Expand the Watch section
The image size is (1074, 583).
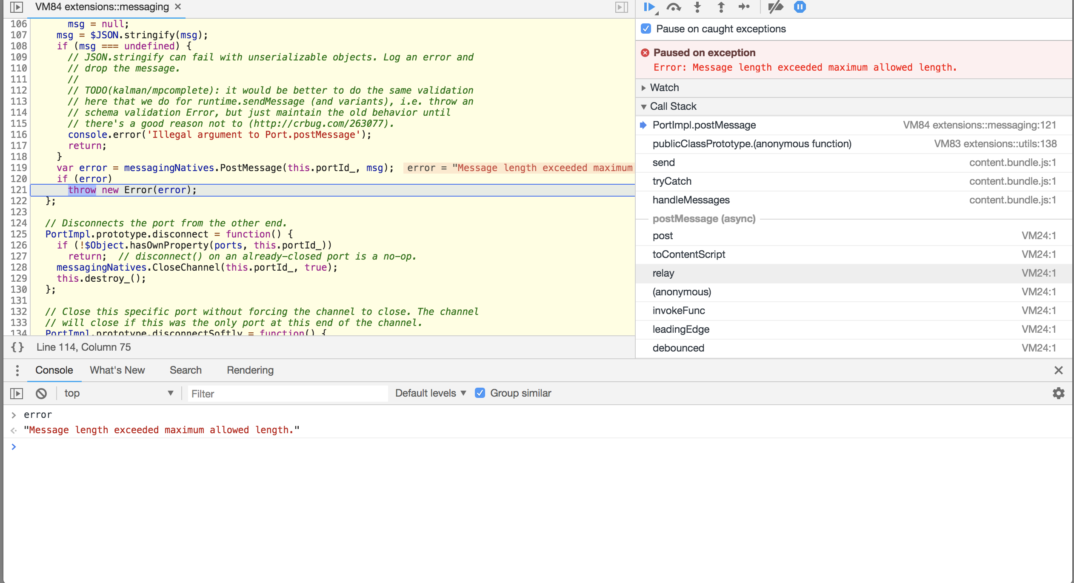tap(664, 88)
